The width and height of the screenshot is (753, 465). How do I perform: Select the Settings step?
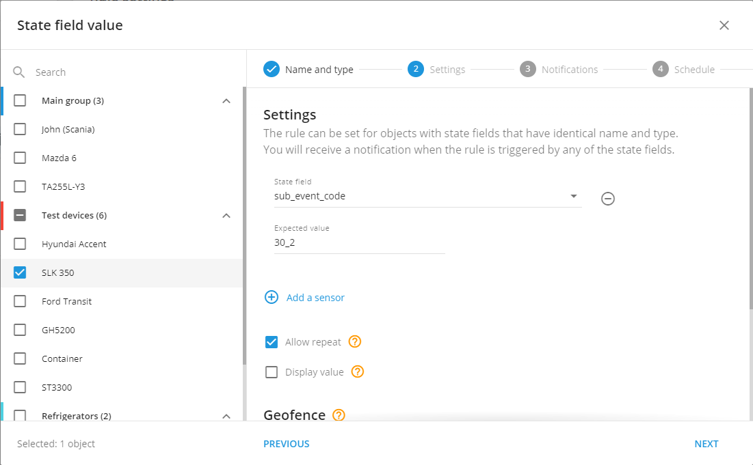(436, 70)
